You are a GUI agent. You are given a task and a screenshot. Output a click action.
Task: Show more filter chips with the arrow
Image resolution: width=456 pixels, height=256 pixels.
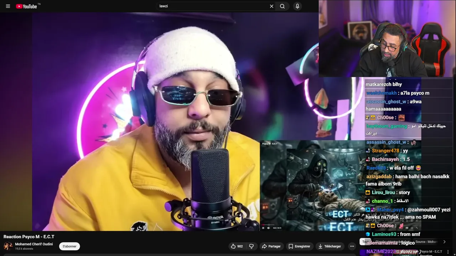[444, 242]
